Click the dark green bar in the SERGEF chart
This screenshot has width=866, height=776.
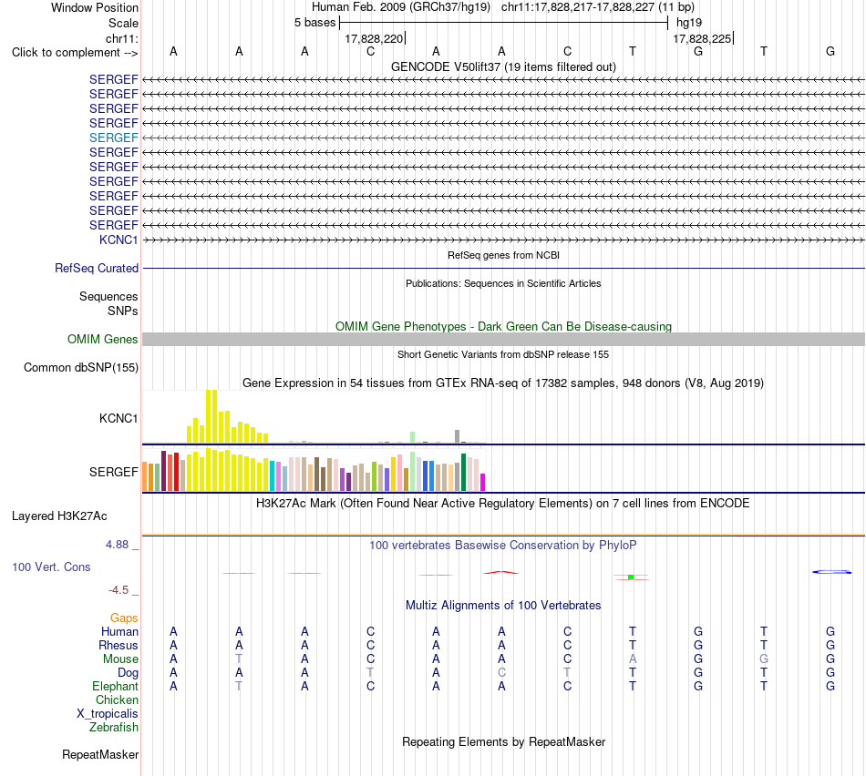(463, 473)
